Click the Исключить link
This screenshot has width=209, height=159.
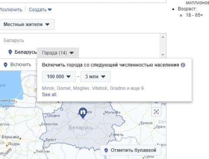(11, 10)
